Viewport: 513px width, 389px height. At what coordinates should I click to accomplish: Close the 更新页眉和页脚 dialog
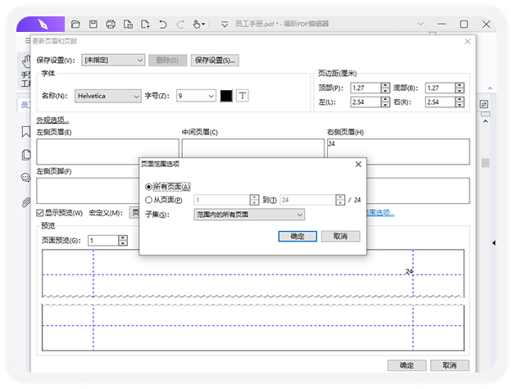(x=468, y=41)
